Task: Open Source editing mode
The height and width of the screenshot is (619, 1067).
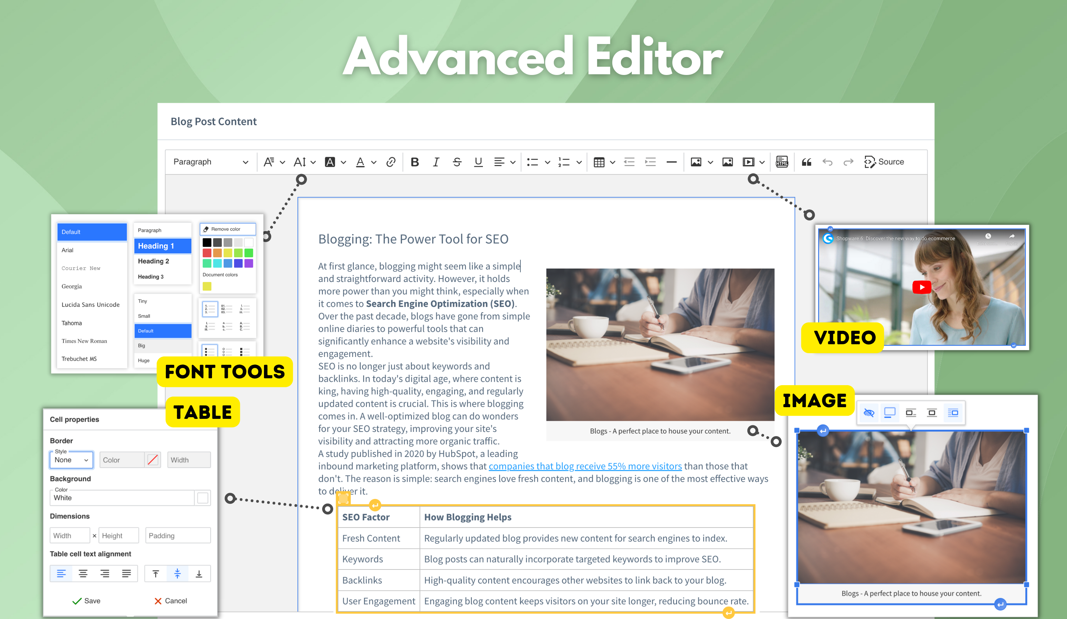Action: pyautogui.click(x=884, y=162)
